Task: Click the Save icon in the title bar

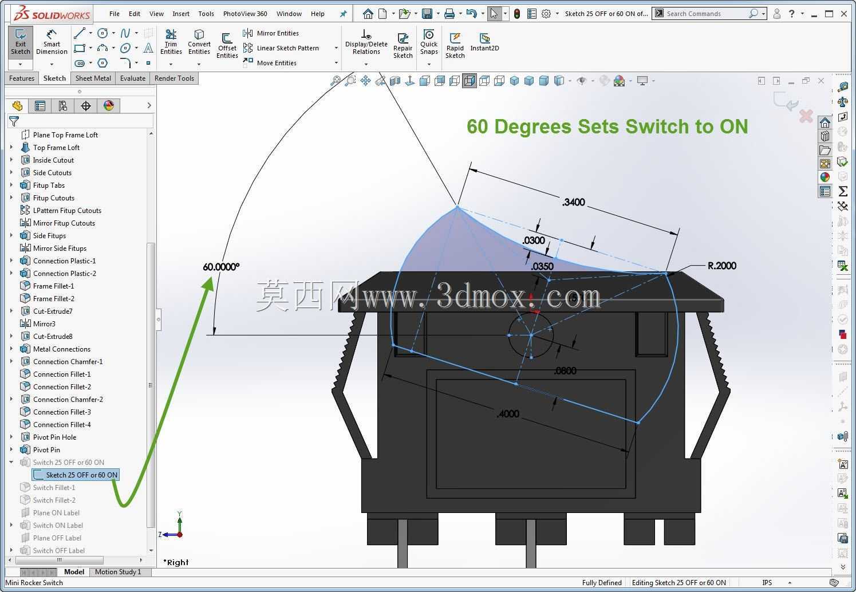Action: [x=427, y=14]
